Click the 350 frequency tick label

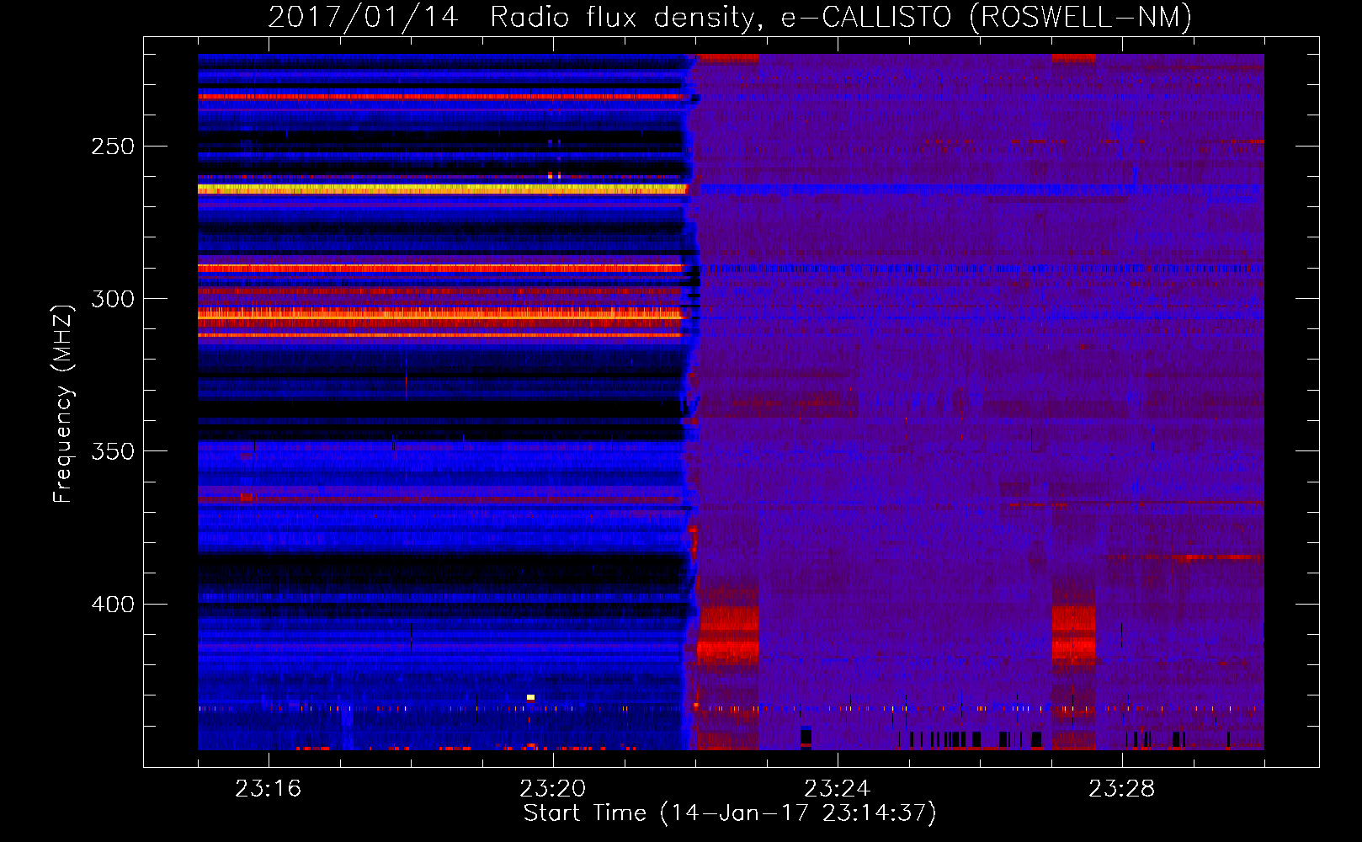coord(113,451)
